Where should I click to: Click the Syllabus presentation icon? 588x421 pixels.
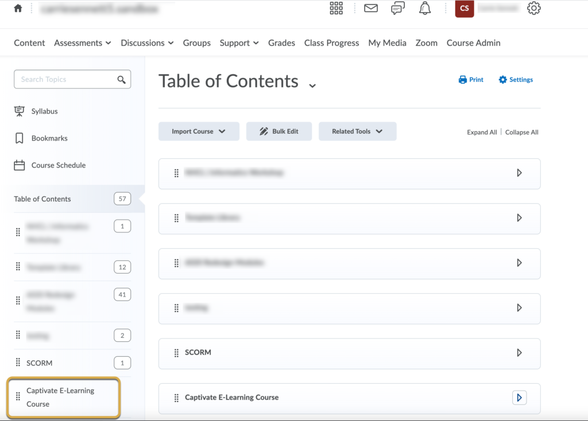[19, 111]
